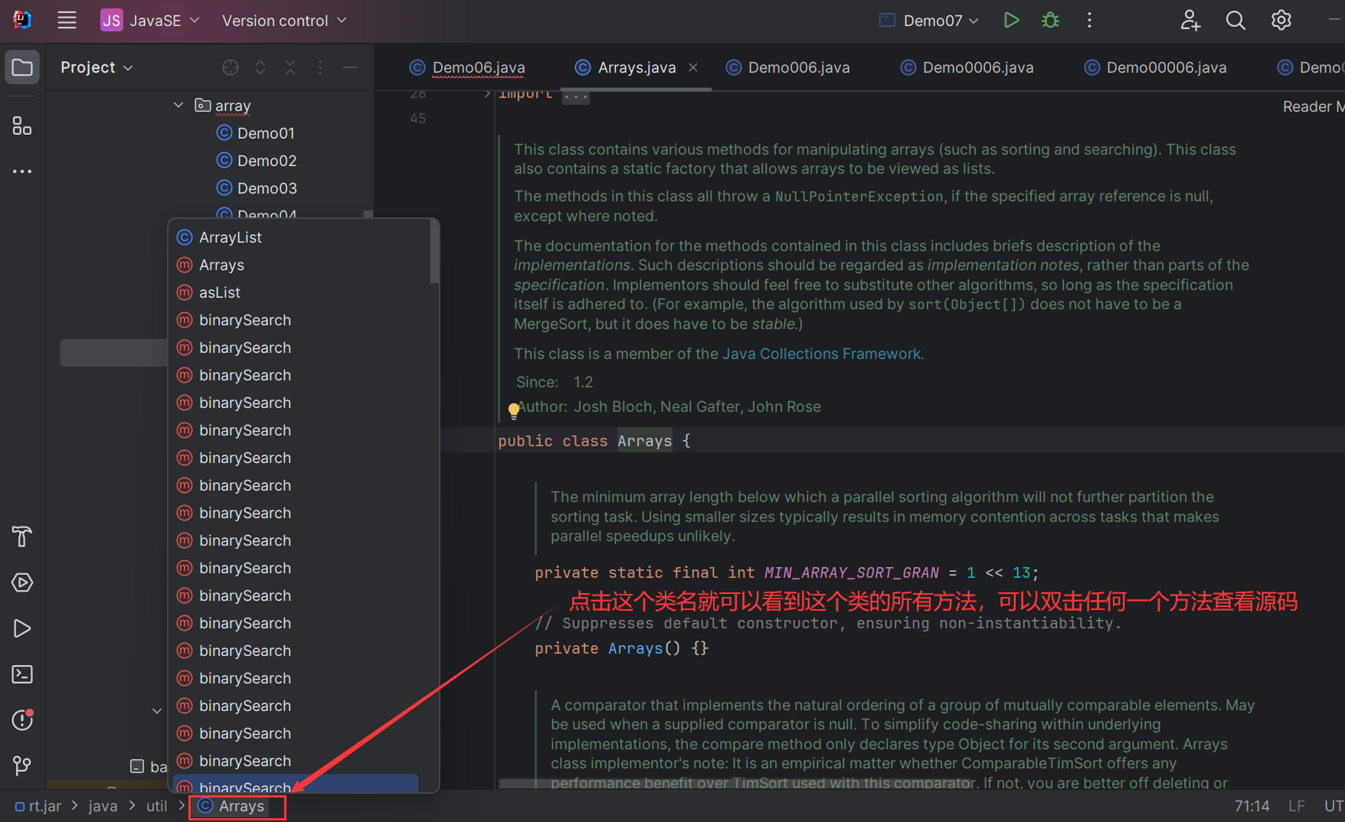
Task: Click the MIN_ARRAY_SORT_GRAN constant
Action: (851, 572)
